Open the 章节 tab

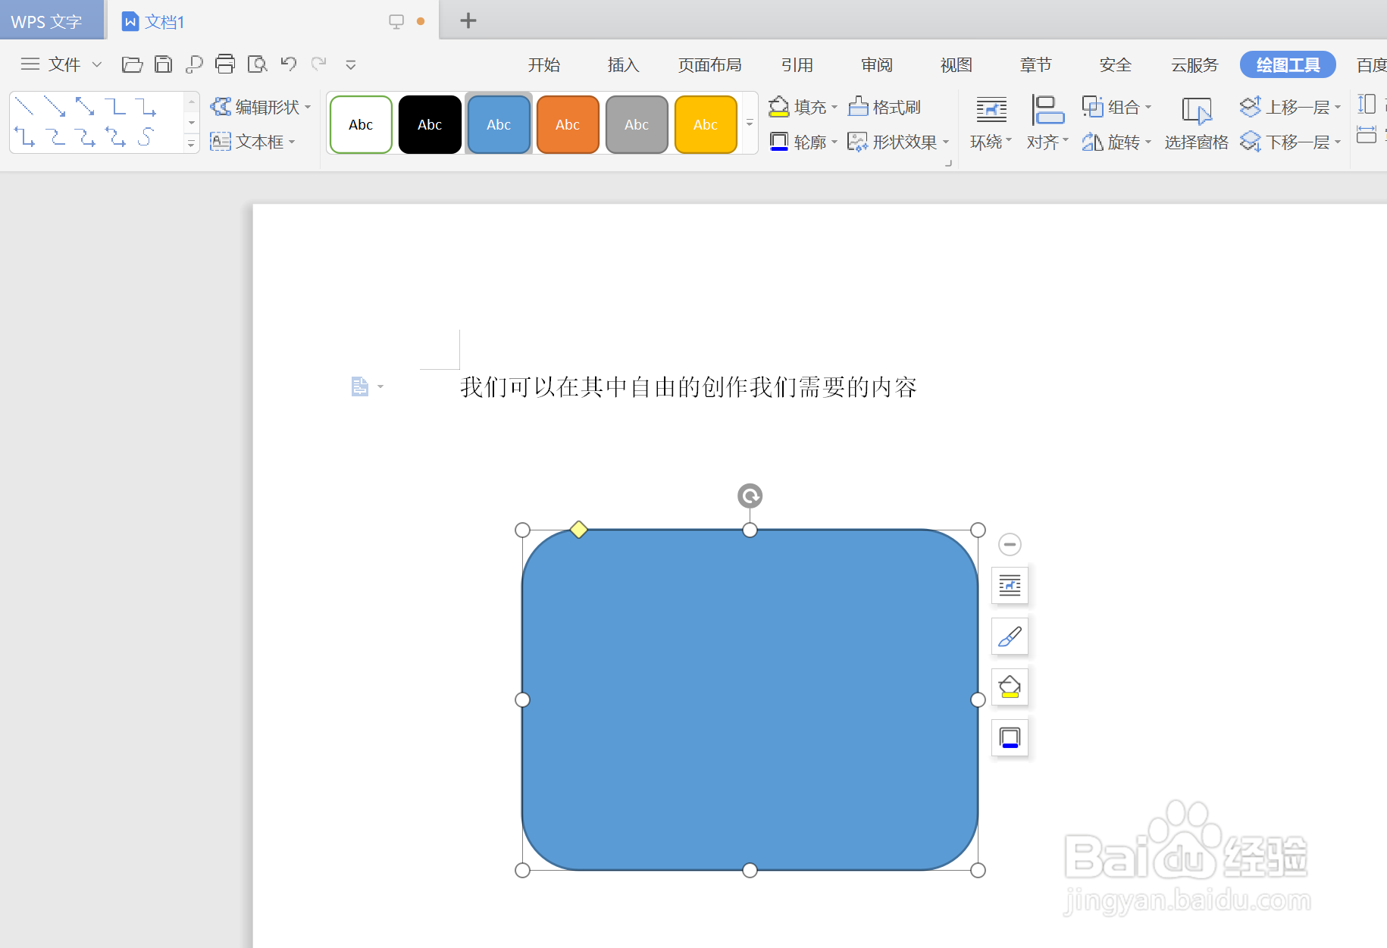[x=1036, y=65]
